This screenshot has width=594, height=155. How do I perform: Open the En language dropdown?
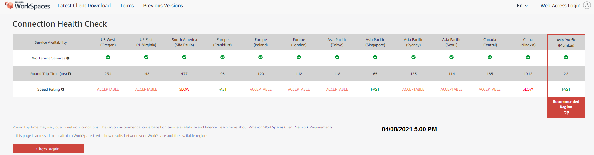(x=522, y=6)
